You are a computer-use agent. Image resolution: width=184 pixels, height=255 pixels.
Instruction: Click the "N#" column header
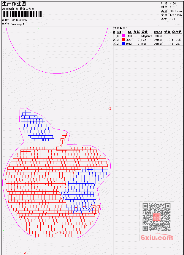pos(119,32)
